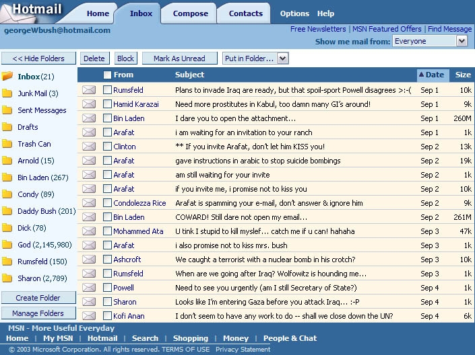The height and width of the screenshot is (355, 475).
Task: Click the Arnold folder icon
Action: click(x=7, y=161)
